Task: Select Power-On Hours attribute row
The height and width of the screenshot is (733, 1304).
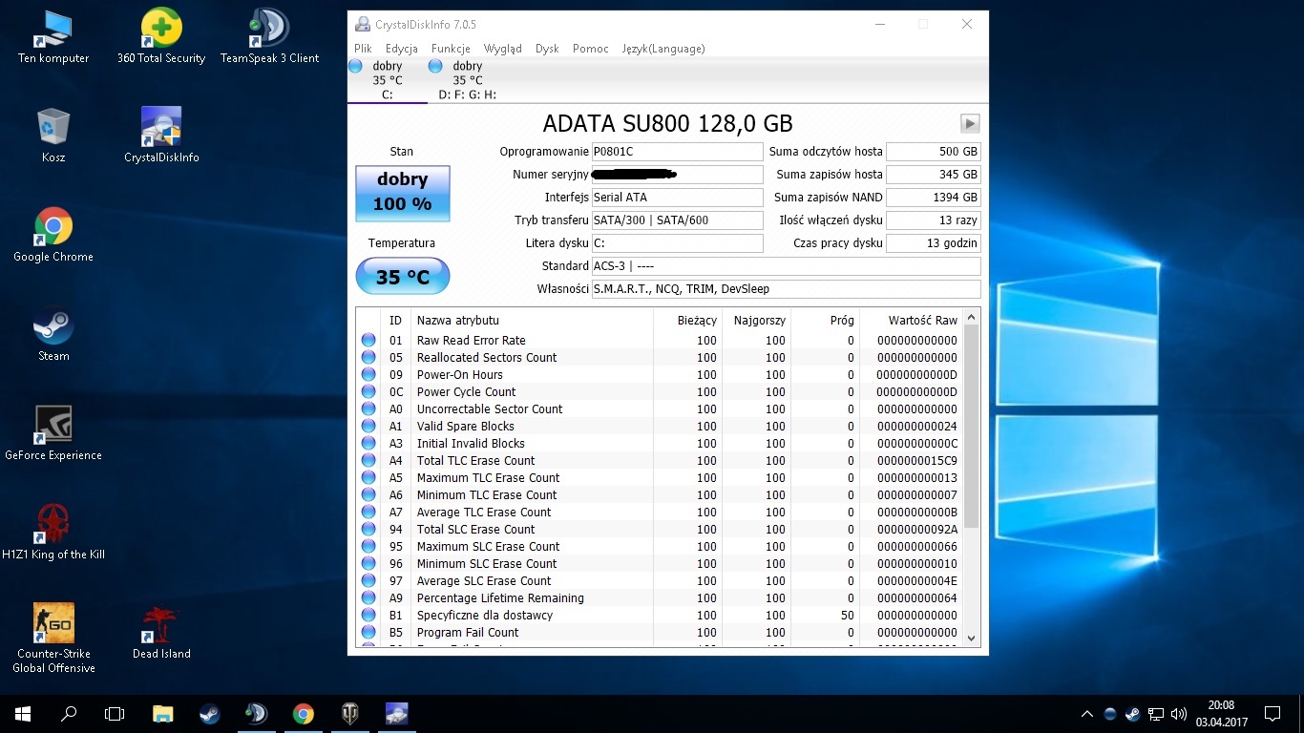Action: [x=660, y=375]
